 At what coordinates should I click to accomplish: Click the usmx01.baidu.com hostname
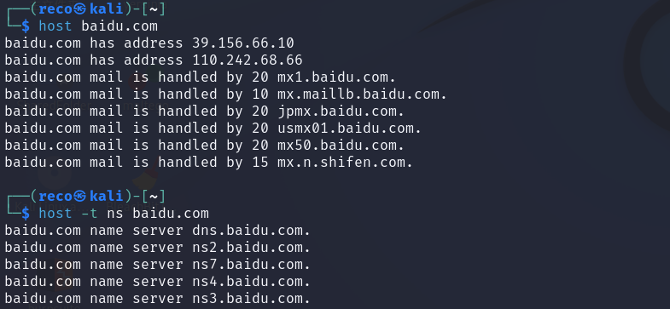(x=350, y=129)
